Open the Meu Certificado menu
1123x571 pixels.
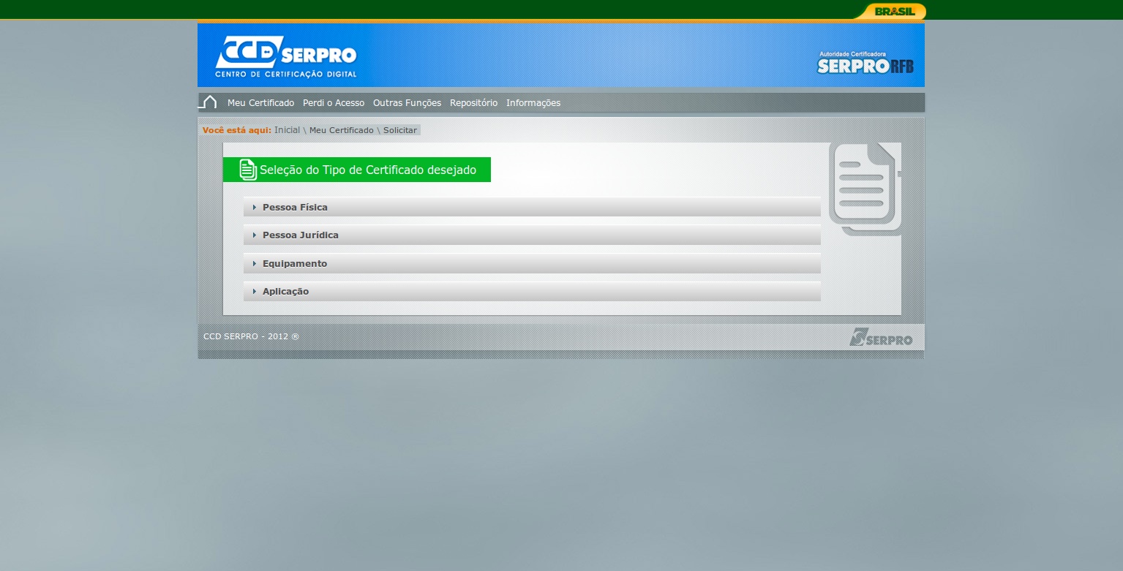tap(260, 103)
